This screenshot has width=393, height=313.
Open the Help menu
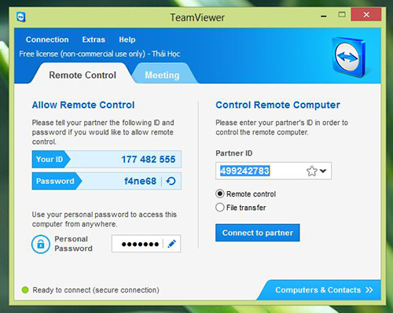(x=127, y=39)
